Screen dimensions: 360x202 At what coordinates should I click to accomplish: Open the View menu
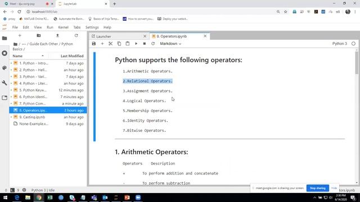coord(38,27)
